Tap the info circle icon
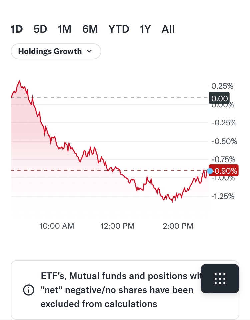 (x=29, y=290)
